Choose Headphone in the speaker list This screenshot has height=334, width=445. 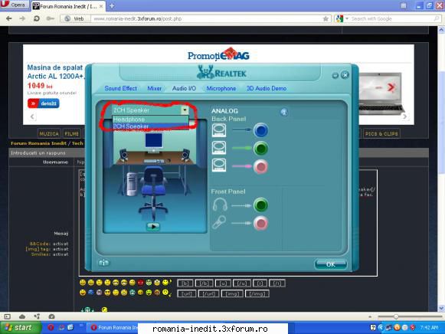[150, 120]
